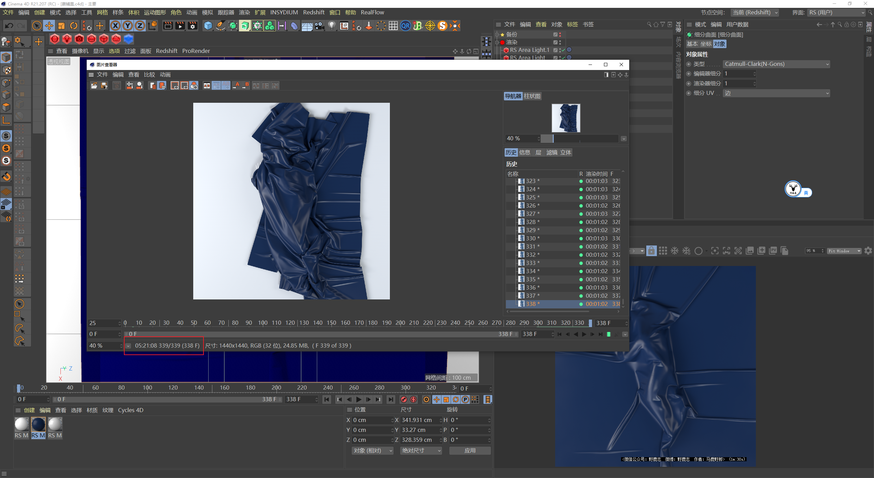The width and height of the screenshot is (874, 478).
Task: Open the Redshift menu in menu bar
Action: 313,12
